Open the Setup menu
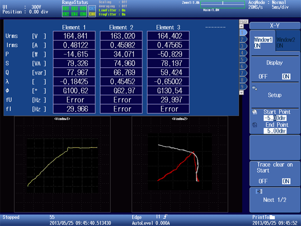The image size is (301, 226). coord(275,95)
